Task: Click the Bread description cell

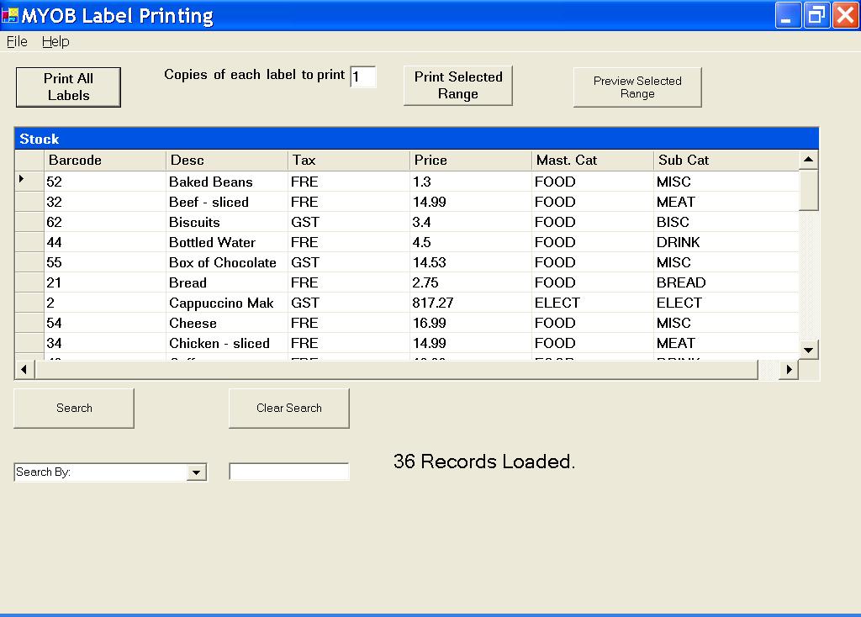Action: pos(227,282)
